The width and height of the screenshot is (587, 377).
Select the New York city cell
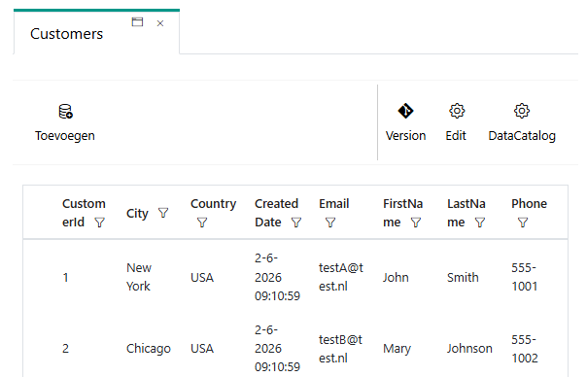coord(139,277)
